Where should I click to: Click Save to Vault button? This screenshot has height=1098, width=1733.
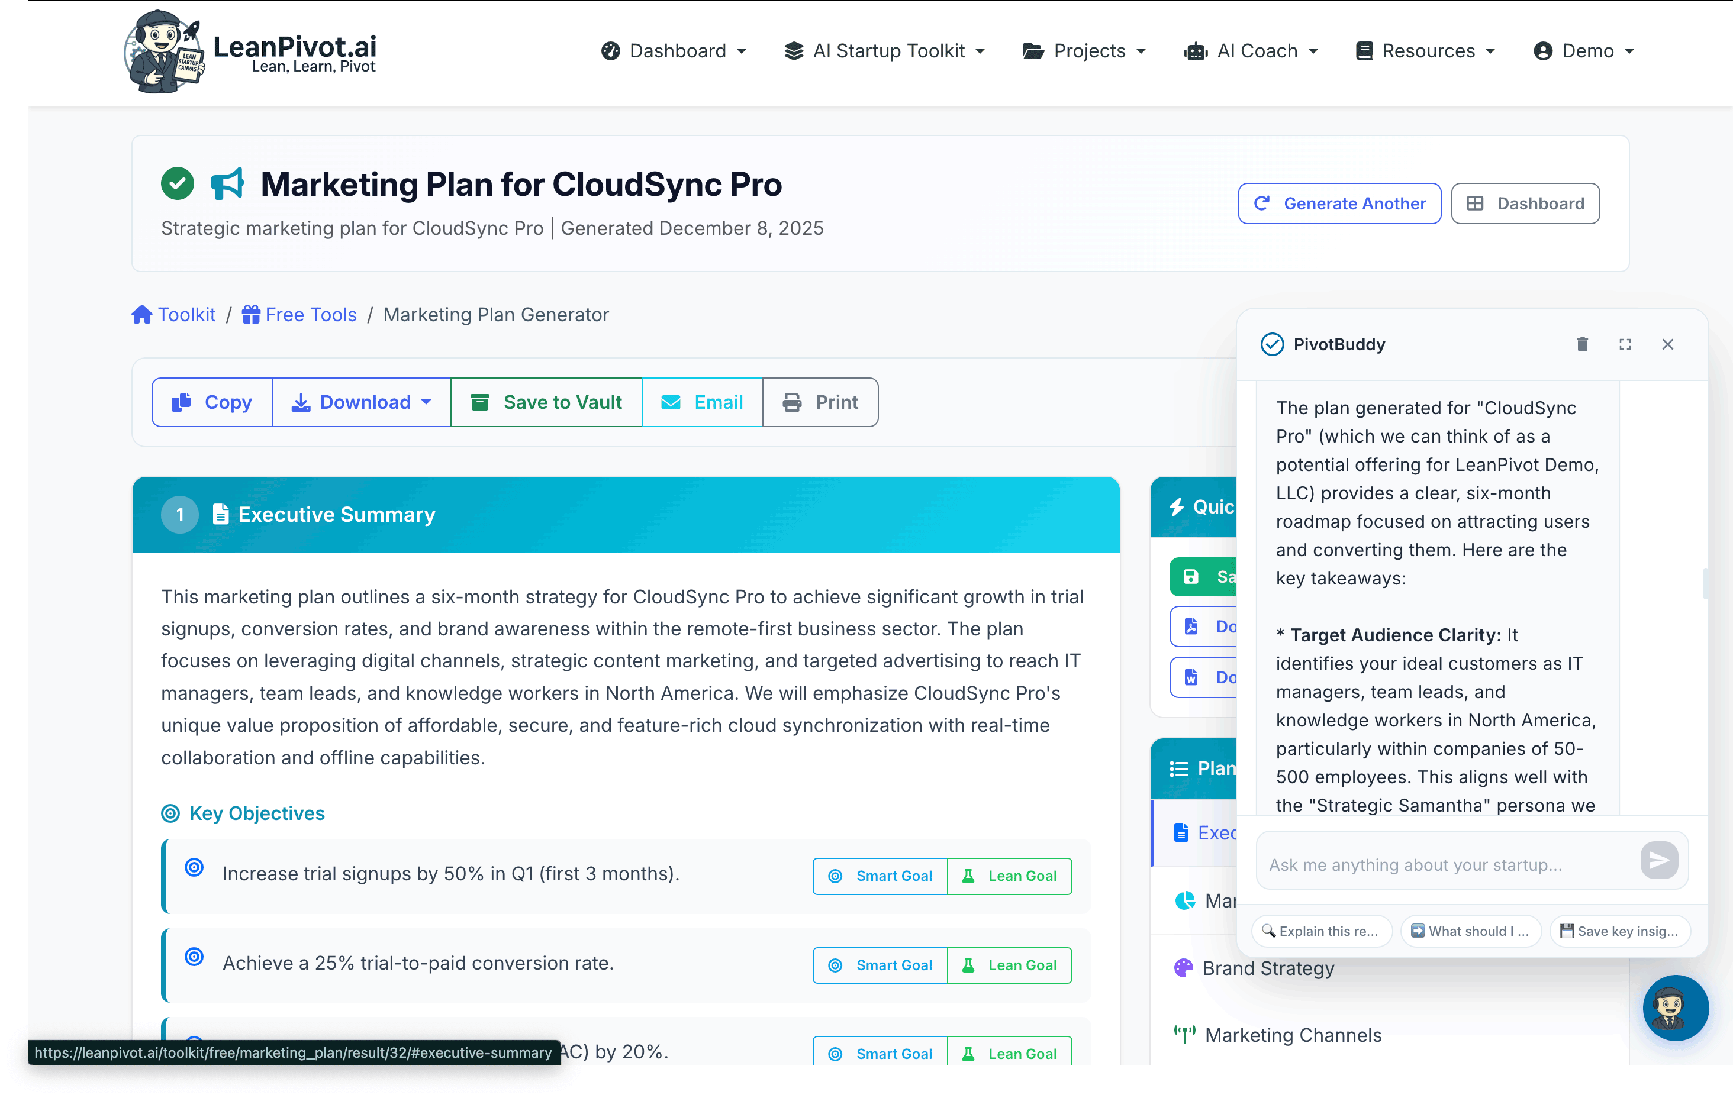(546, 403)
